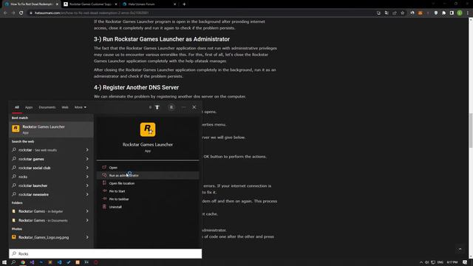The image size is (473, 266).
Task: Expand the Rockstar_Games_Logo.svg.png photo arrow
Action: tap(87, 237)
